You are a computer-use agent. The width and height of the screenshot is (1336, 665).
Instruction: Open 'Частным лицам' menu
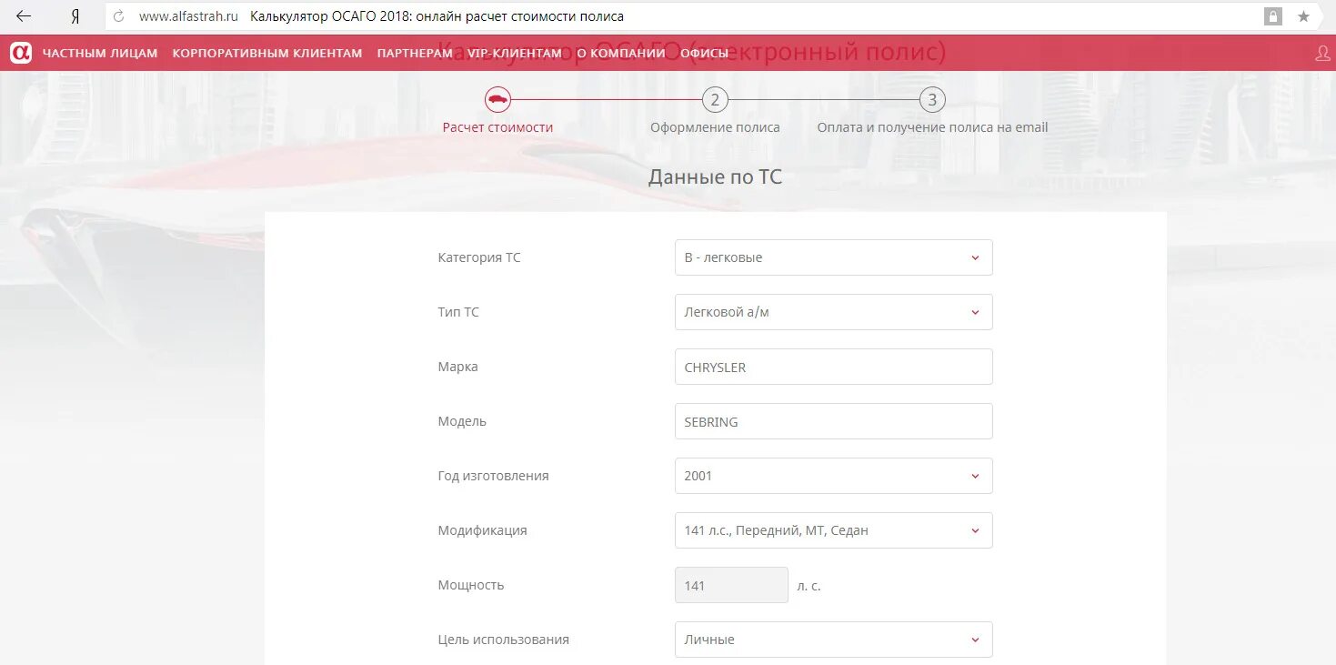[x=100, y=54]
